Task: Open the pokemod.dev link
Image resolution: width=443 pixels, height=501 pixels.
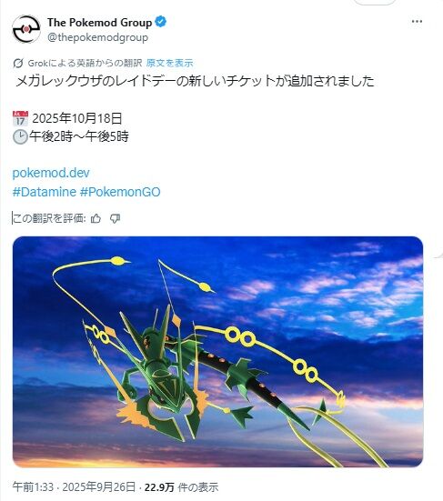Action: click(51, 173)
